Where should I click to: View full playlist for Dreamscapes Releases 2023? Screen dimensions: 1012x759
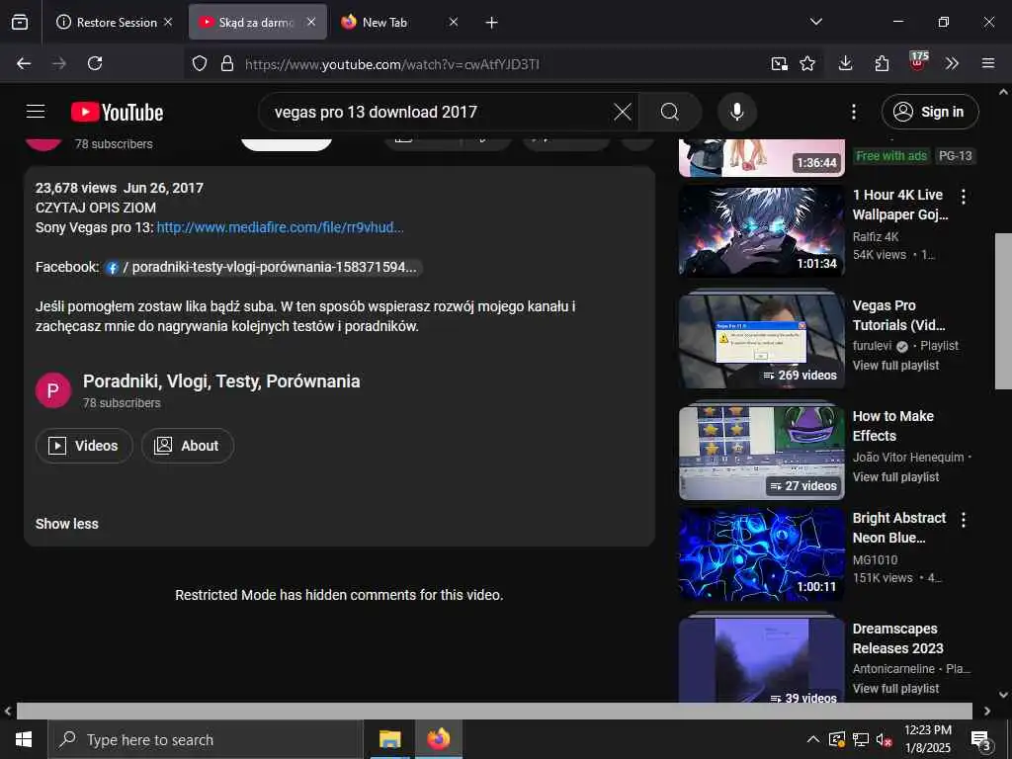pos(895,689)
